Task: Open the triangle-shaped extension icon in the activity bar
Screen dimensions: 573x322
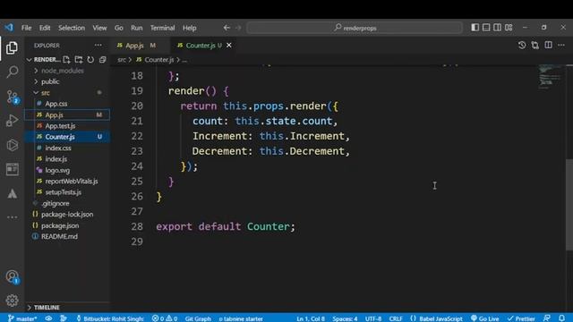Action: (12, 193)
